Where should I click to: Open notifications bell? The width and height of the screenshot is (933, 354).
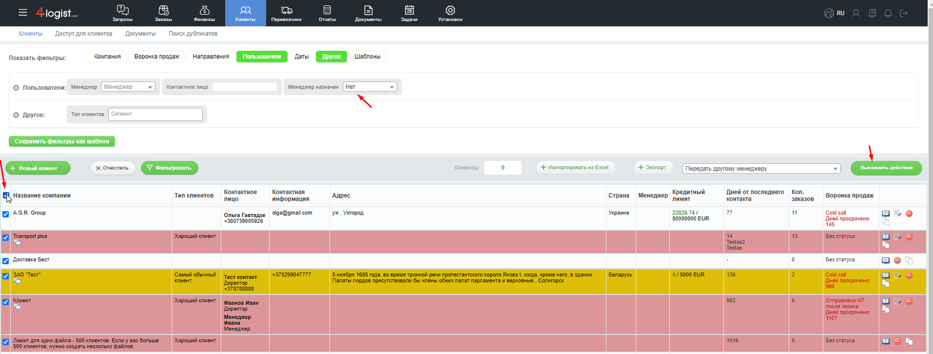click(x=888, y=13)
